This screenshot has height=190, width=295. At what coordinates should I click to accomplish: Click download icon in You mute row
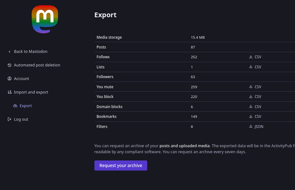pyautogui.click(x=251, y=86)
